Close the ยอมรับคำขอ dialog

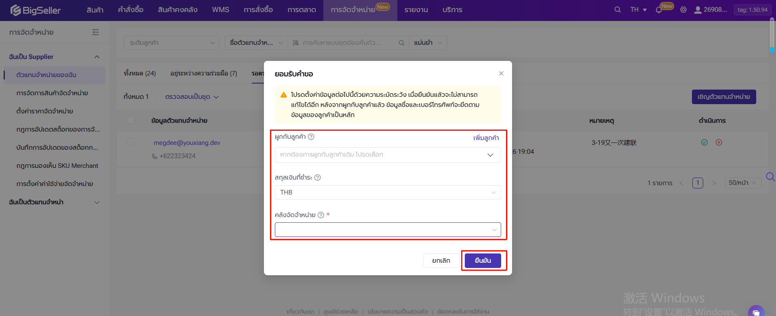(x=501, y=73)
